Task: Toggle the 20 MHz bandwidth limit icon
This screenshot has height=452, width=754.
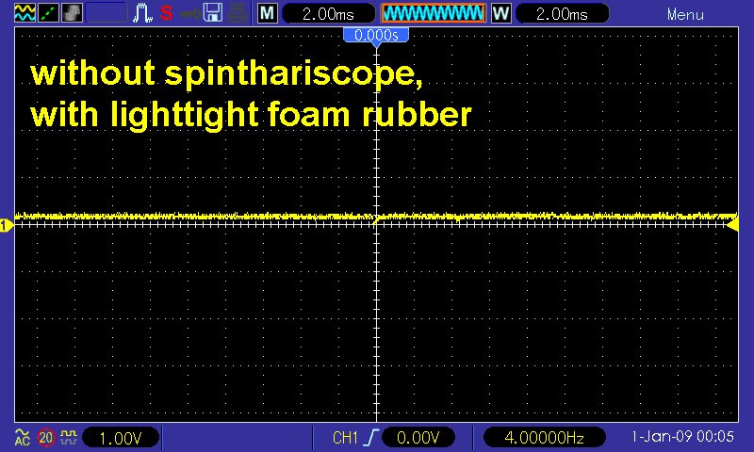Action: [45, 438]
